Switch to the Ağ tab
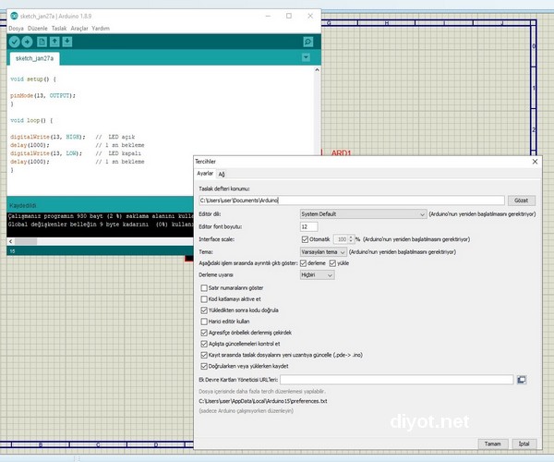554x462 pixels. click(222, 174)
